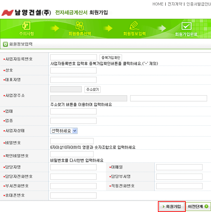Screen dimensions: 211x212
Task: Click the 비밀번호를 다시한번 입력하세요 hint
Action: (77, 160)
